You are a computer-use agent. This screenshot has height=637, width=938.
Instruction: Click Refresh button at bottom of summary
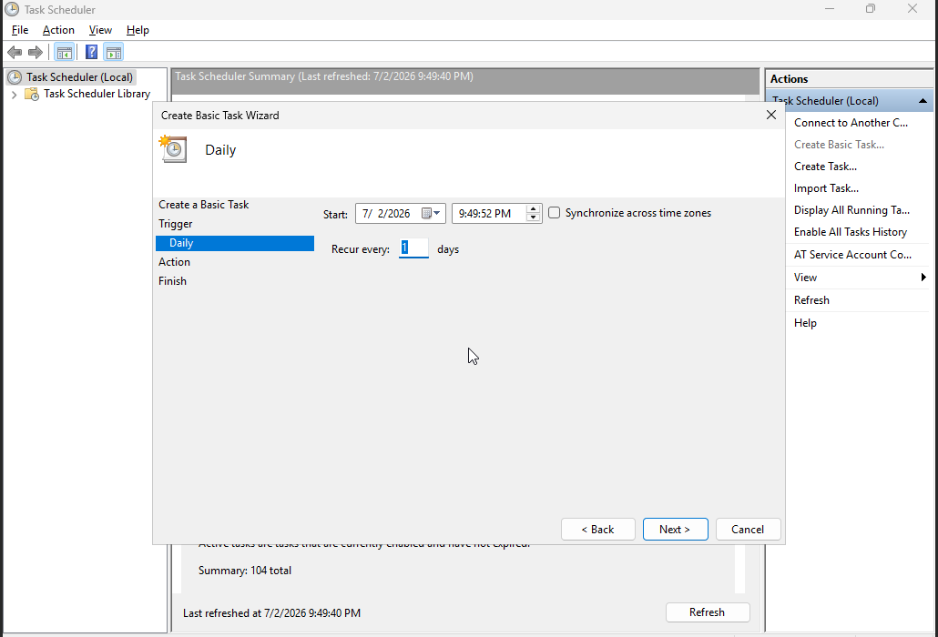[708, 612]
